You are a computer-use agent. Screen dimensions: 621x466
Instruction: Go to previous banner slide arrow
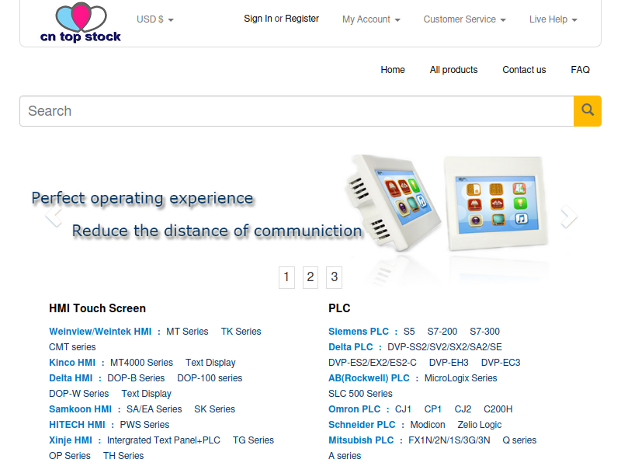point(54,216)
